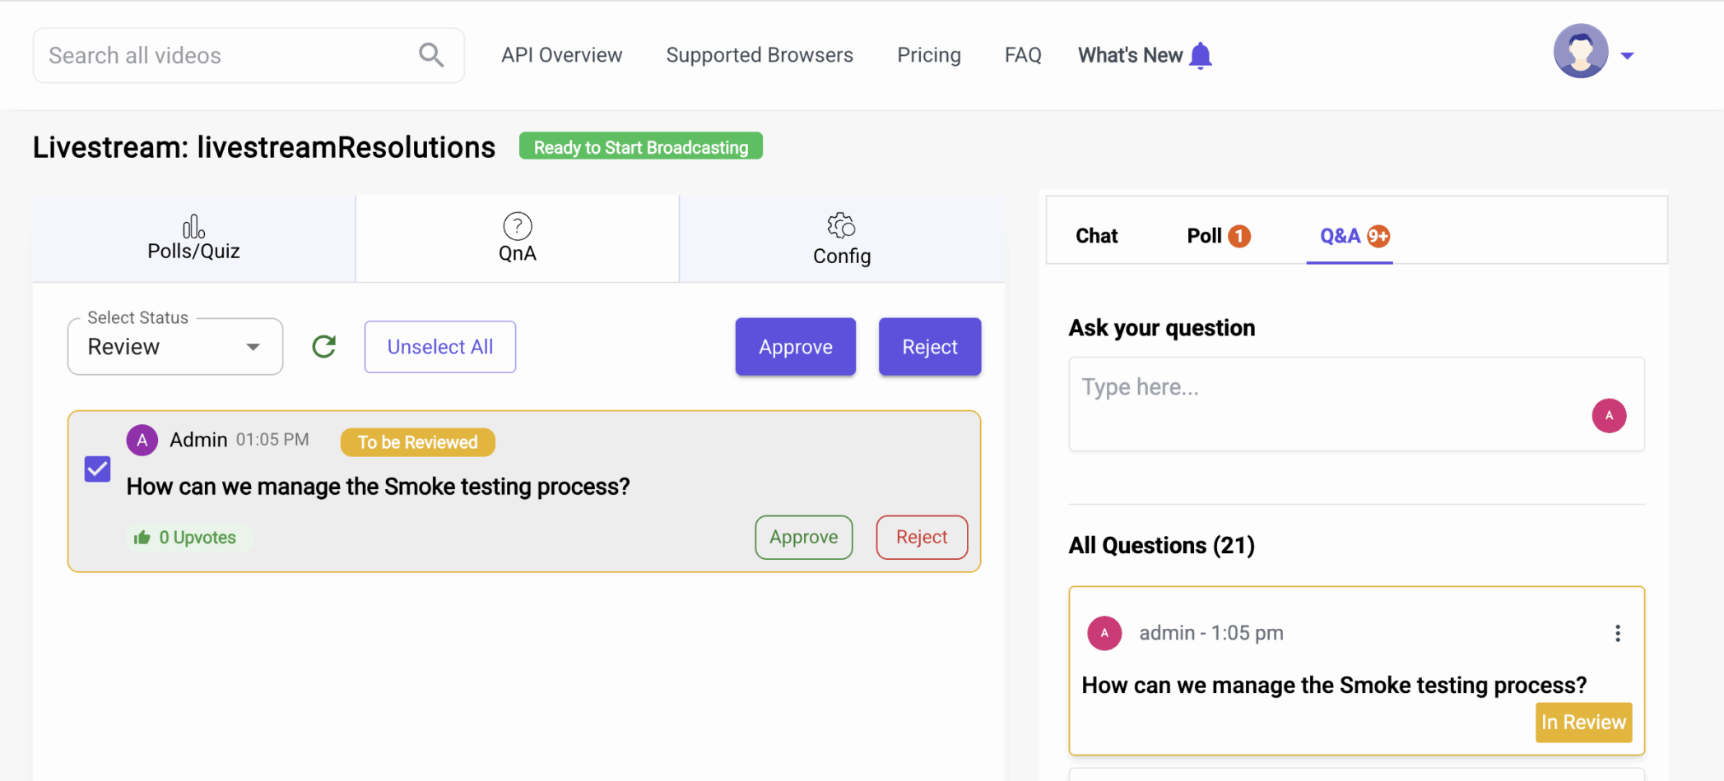The image size is (1724, 781).
Task: Open the three-dot menu on admin's question
Action: pyautogui.click(x=1617, y=633)
